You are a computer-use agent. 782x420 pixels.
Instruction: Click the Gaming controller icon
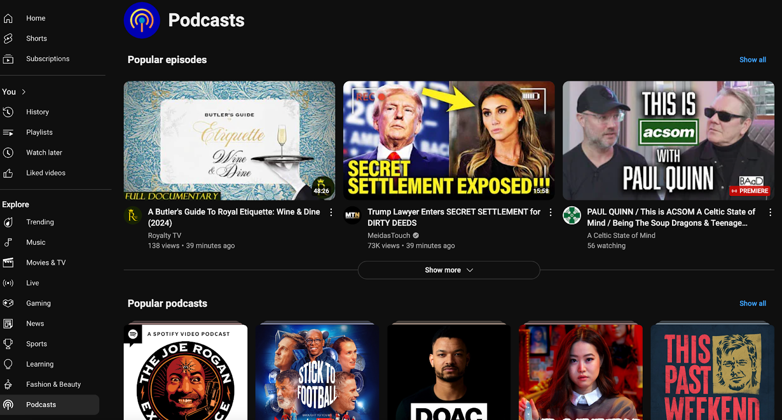8,303
